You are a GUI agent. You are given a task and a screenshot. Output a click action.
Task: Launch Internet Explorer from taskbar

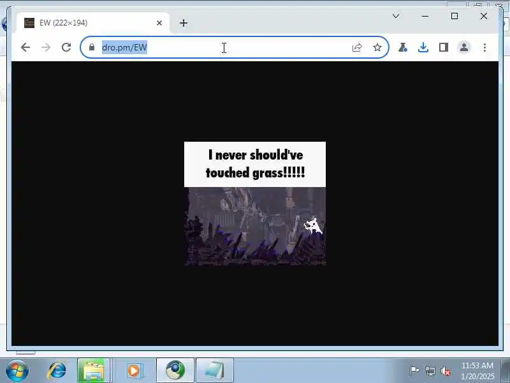click(57, 370)
